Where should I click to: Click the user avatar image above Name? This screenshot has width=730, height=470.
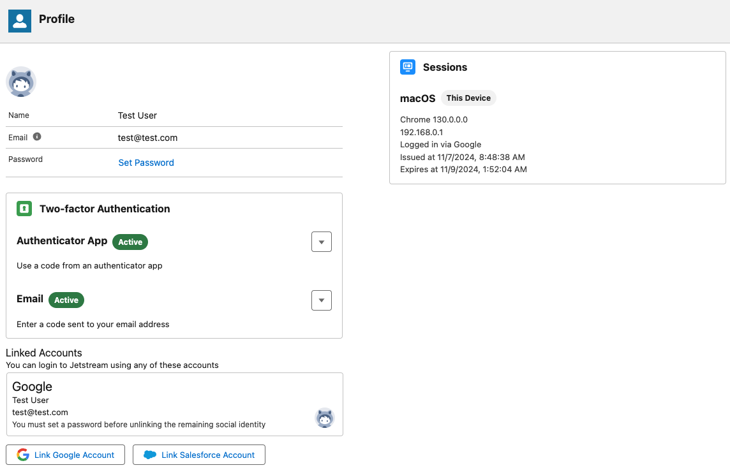point(21,82)
